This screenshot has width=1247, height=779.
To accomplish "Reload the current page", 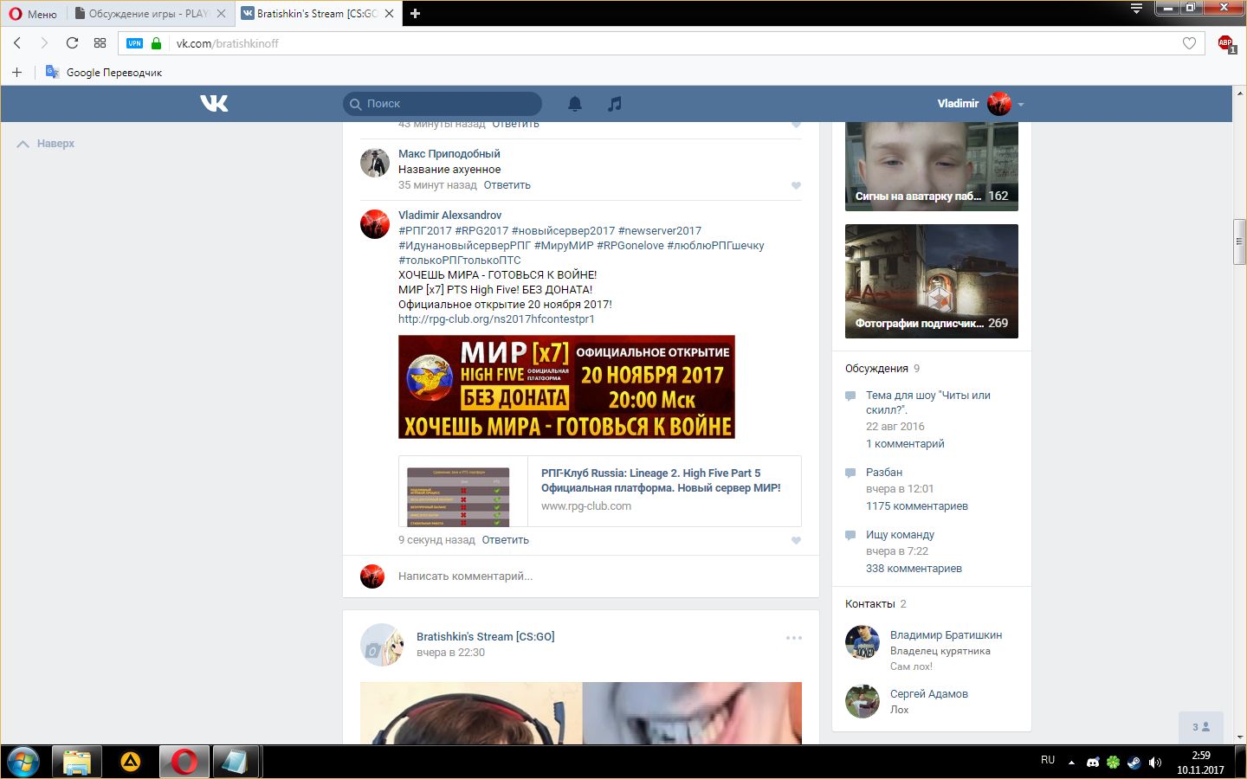I will 72,43.
